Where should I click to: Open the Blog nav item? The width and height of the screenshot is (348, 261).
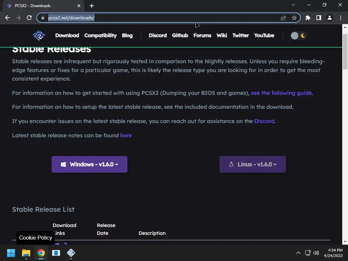coord(127,35)
